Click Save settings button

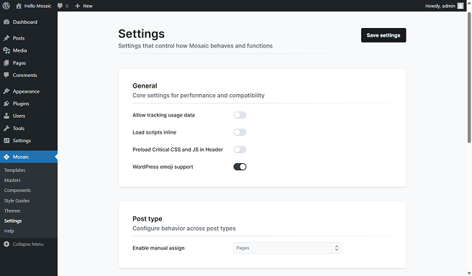pyautogui.click(x=383, y=35)
